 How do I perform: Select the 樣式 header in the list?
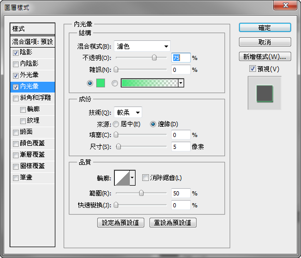(x=33, y=29)
